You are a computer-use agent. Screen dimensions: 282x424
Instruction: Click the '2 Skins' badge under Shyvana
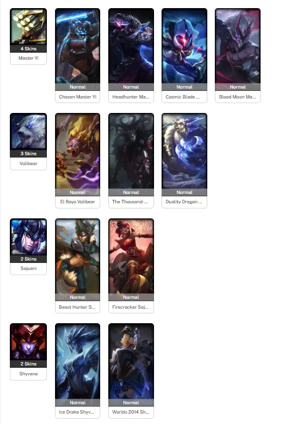tap(28, 364)
